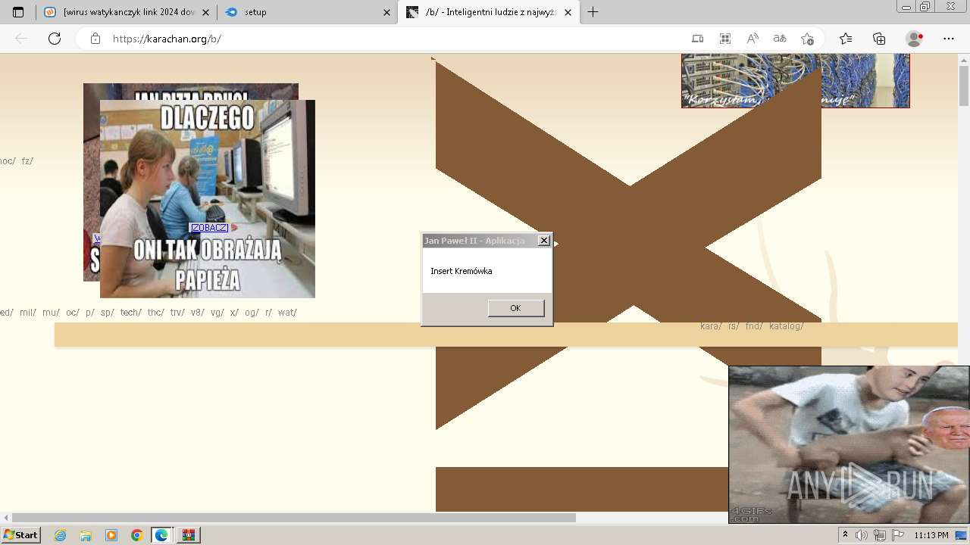Switch to the setup tab

coord(307,12)
